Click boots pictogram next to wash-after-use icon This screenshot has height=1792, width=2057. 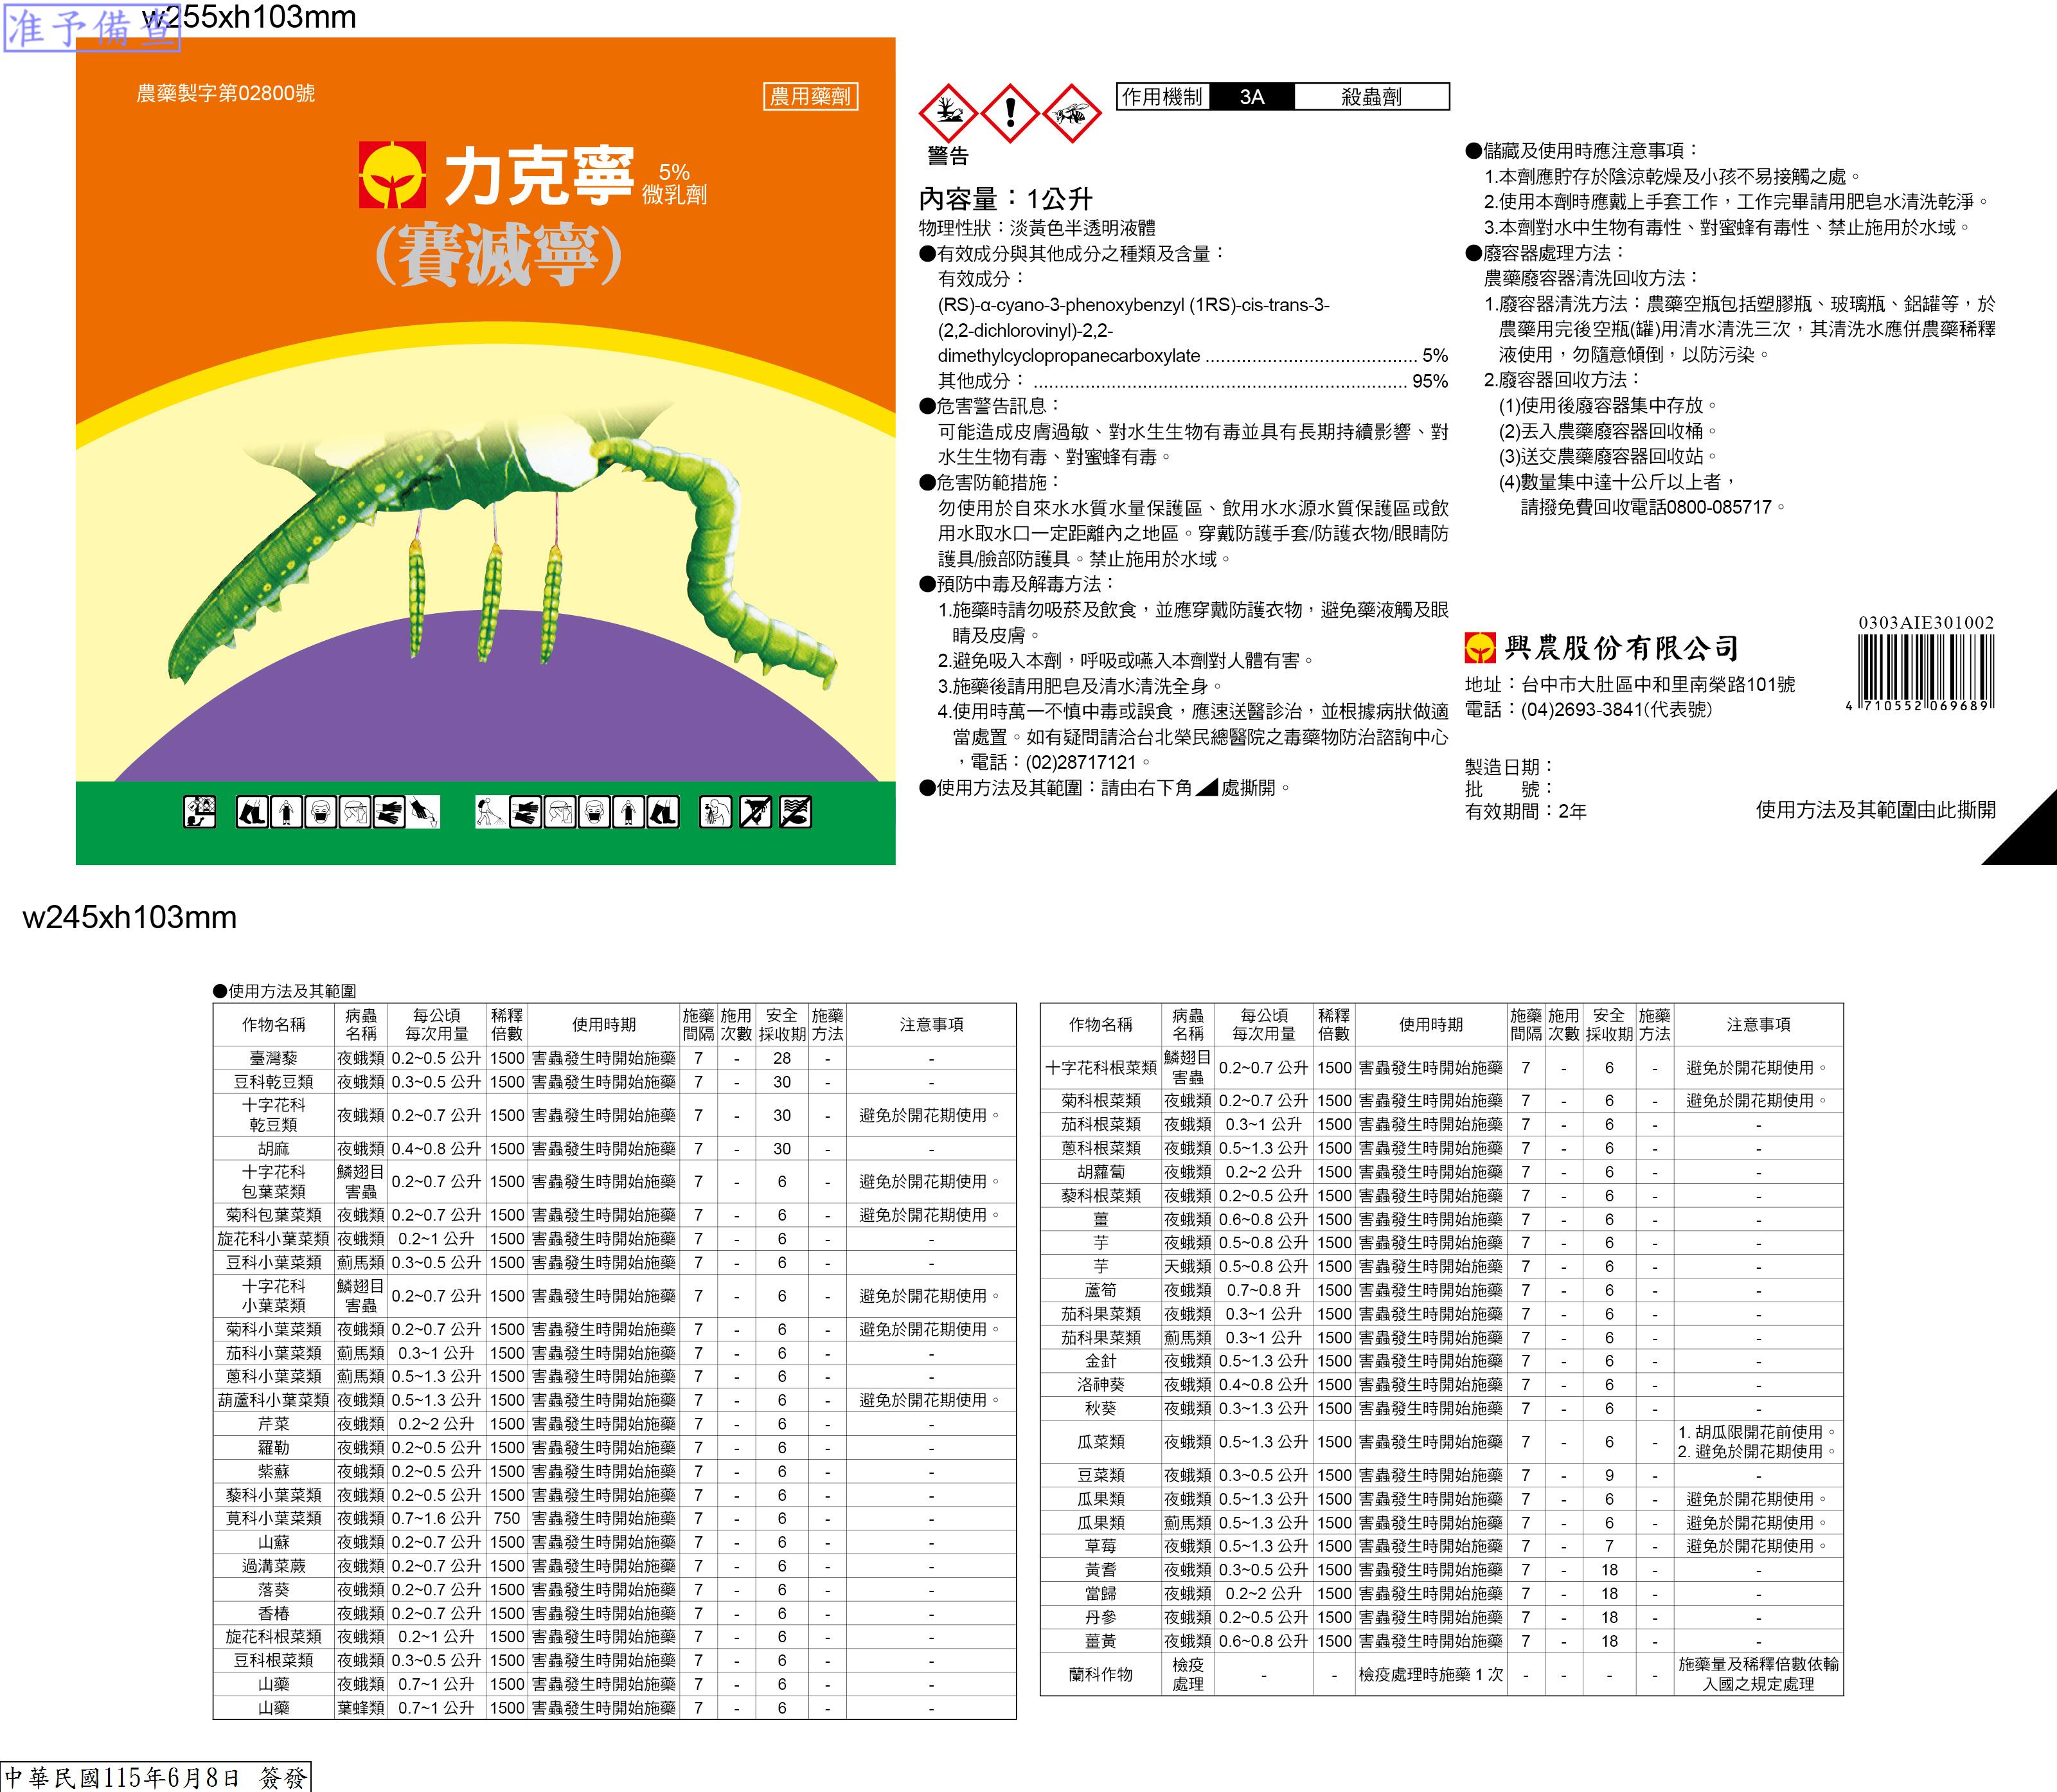point(664,811)
